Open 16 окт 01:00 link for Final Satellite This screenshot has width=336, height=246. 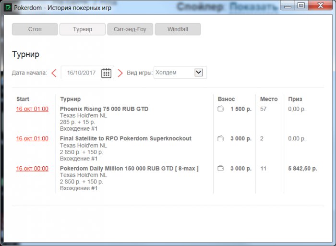32,138
